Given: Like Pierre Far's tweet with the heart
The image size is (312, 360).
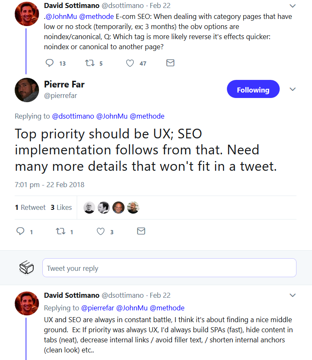Looking at the screenshot, I should tap(100, 231).
